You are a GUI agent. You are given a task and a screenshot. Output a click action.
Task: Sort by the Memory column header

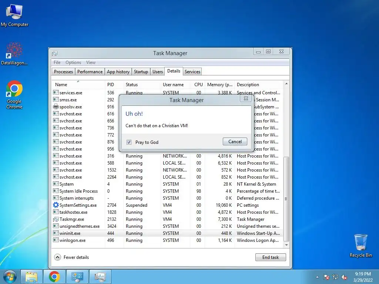click(220, 85)
